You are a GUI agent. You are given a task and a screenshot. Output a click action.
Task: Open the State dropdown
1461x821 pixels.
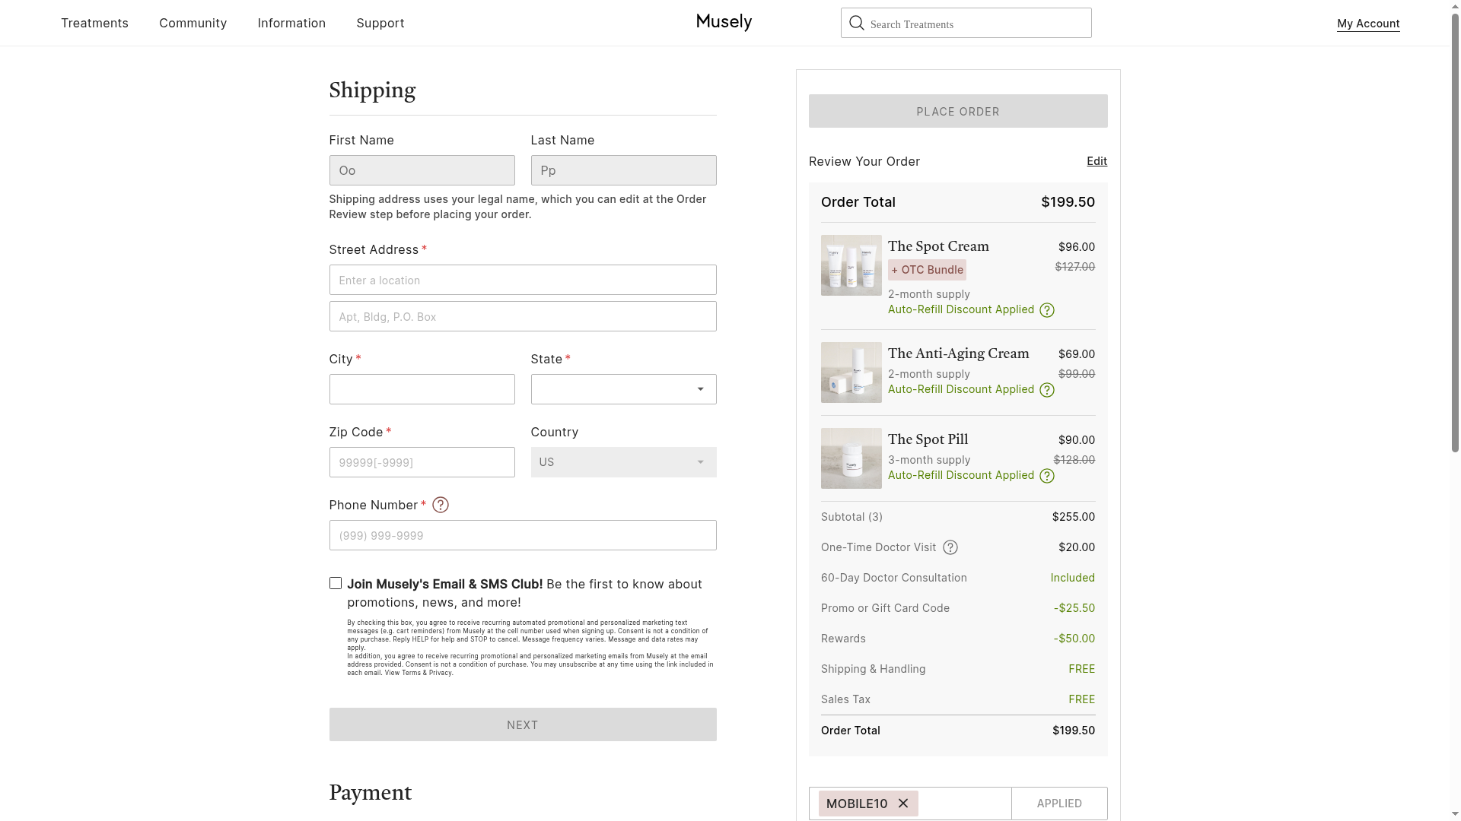pyautogui.click(x=623, y=389)
